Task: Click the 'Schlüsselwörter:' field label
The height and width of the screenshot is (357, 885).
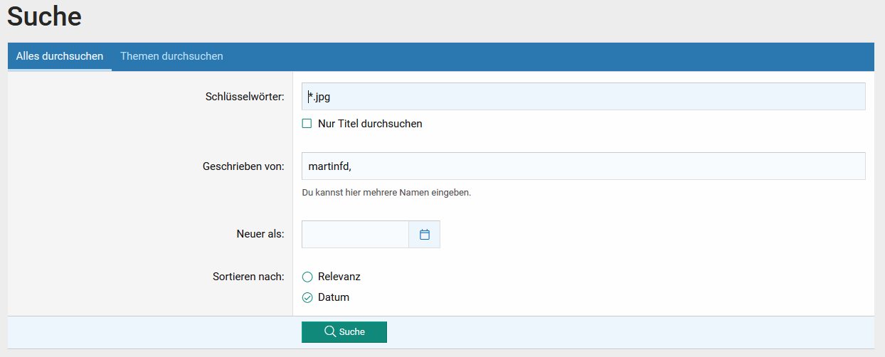Action: point(245,97)
